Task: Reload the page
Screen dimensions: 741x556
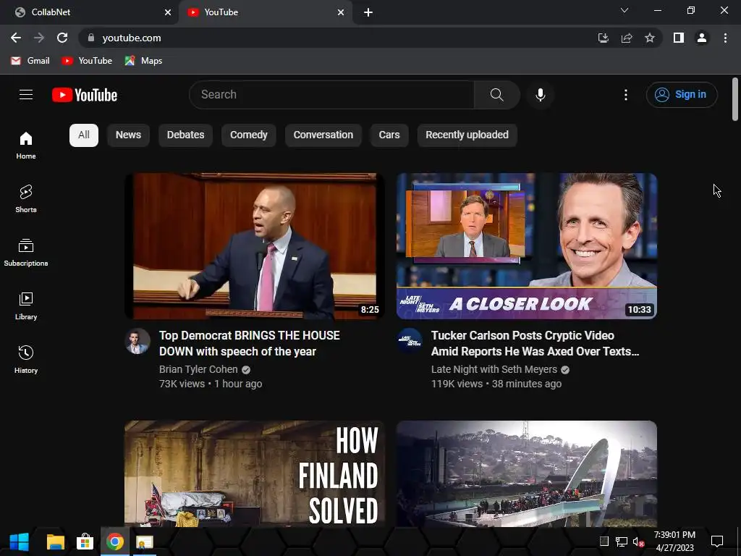Action: click(62, 38)
